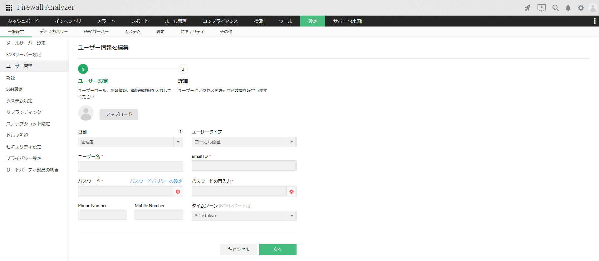Open the apps grid launcher icon

click(x=9, y=7)
